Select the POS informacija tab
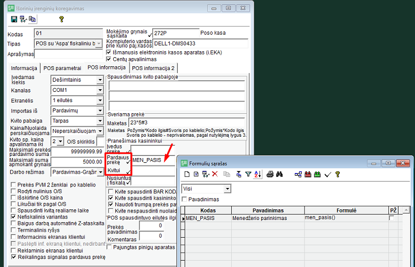415x267 pixels. point(106,67)
